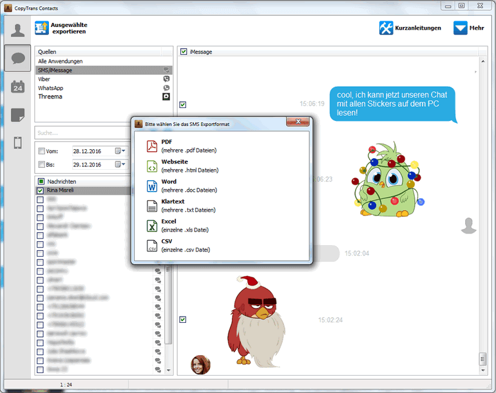This screenshot has height=393, width=496.
Task: Select Threema source
Action: tap(104, 96)
